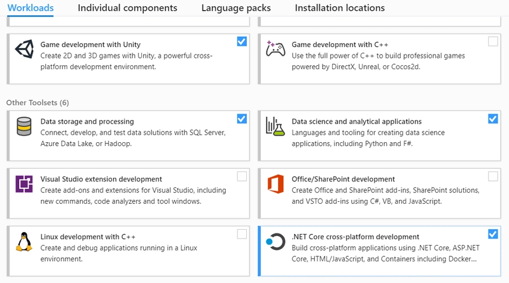Click 'Linux development with C++' title
509x283 pixels.
(x=88, y=237)
